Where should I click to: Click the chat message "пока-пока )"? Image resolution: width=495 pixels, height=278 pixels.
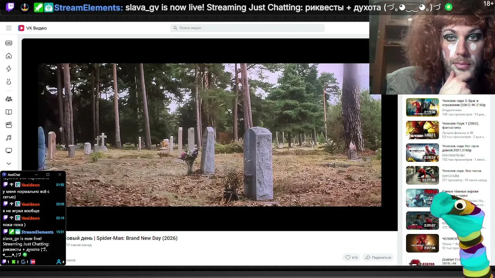pyautogui.click(x=14, y=225)
